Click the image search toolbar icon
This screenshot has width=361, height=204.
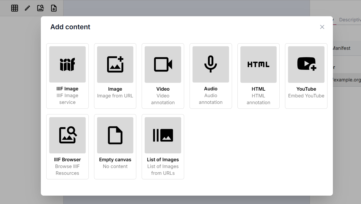[x=40, y=8]
